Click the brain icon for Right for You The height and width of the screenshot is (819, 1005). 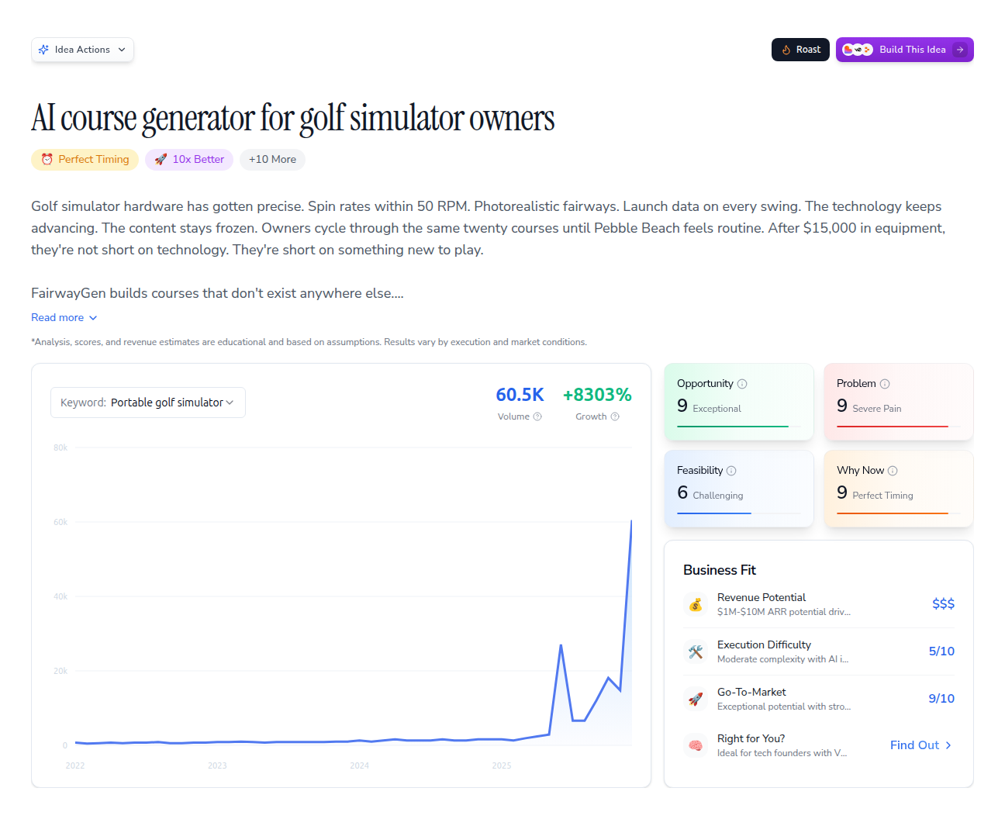pos(696,746)
